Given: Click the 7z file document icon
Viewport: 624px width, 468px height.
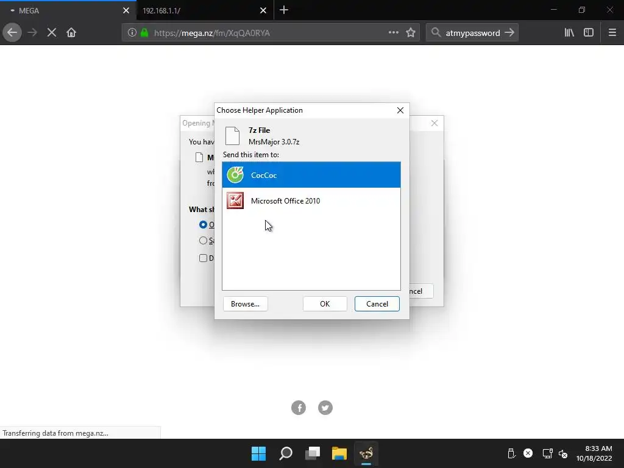Looking at the screenshot, I should (232, 136).
